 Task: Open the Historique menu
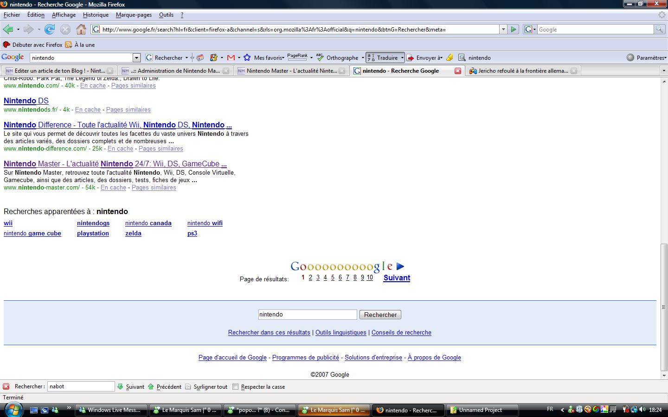point(96,15)
